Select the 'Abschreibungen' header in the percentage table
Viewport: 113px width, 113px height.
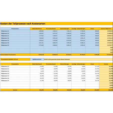65,64
